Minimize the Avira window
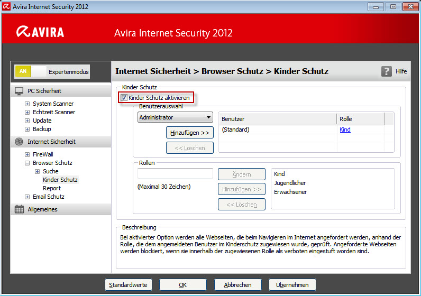The image size is (421, 296). 376,7
